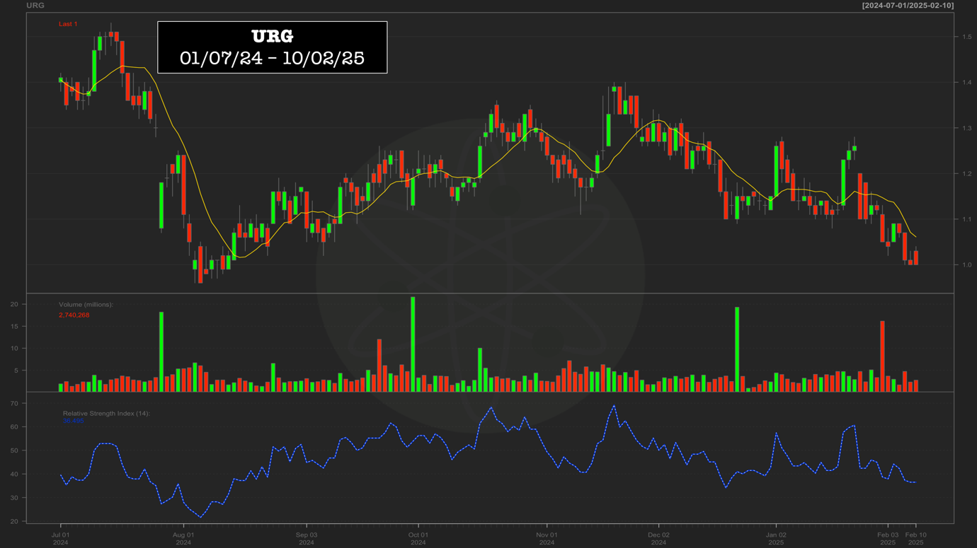Screen dimensions: 977x548
Task: Click the 1.4 price axis label
Action: 966,83
